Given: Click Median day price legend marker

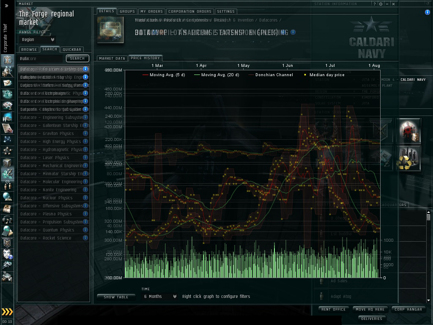Looking at the screenshot, I should point(305,74).
